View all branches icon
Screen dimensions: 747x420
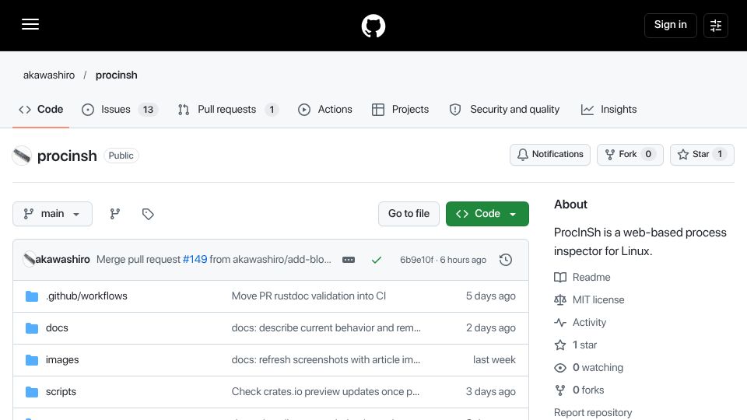(x=115, y=214)
